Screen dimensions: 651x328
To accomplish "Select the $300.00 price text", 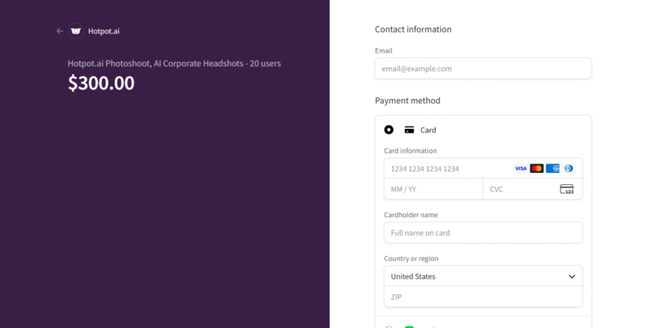I will click(101, 83).
